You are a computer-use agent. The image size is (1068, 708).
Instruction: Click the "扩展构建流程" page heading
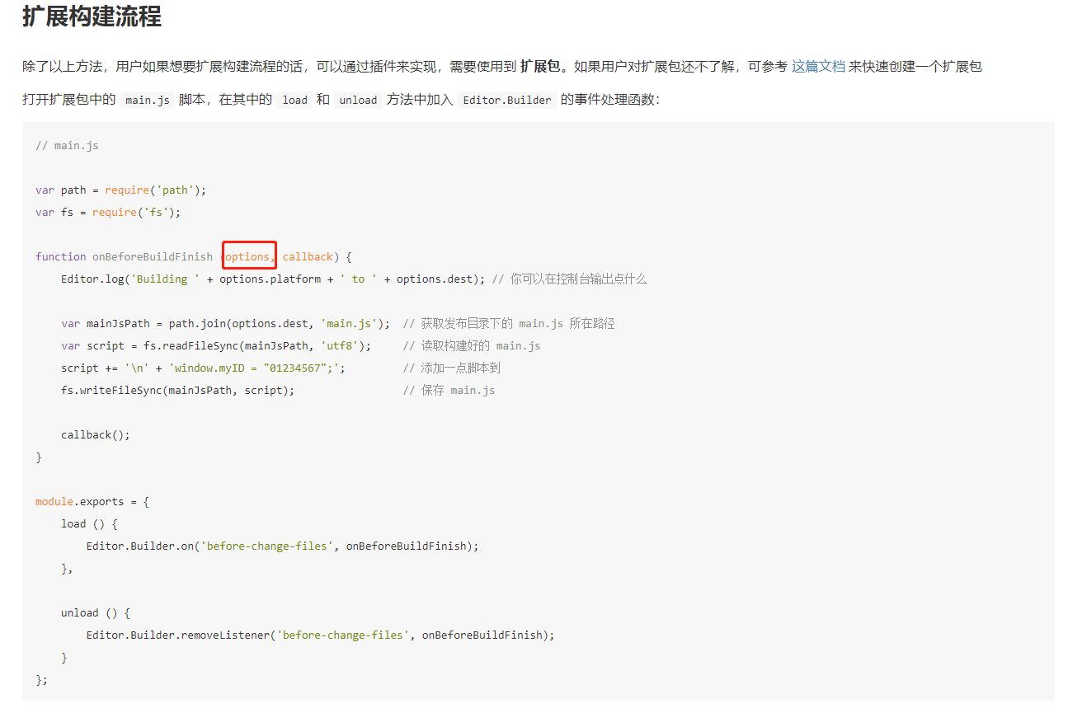92,16
